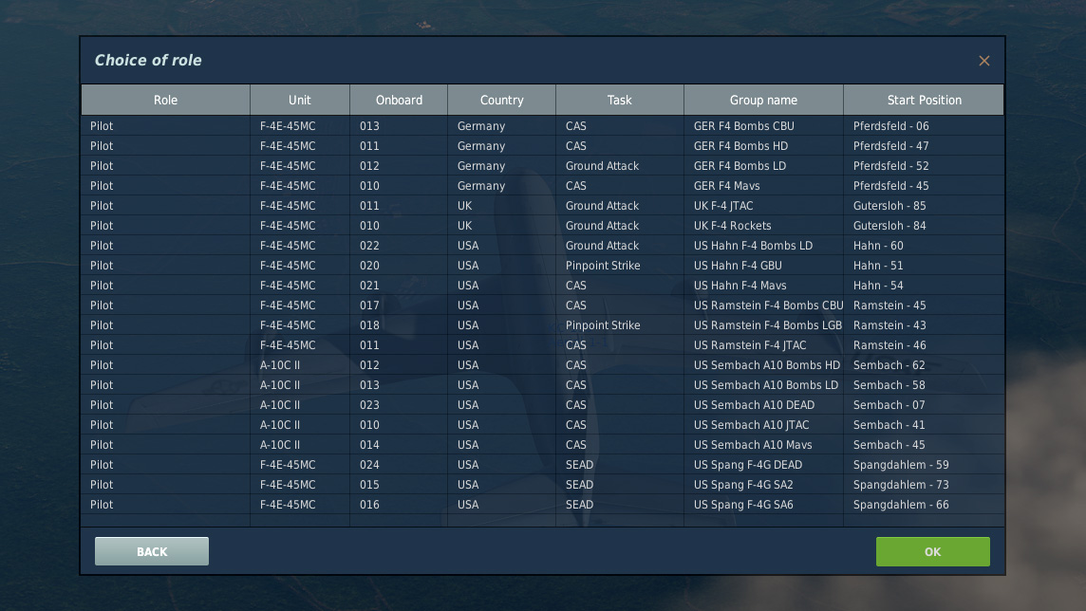
Task: Click the Start Position column header
Action: (x=924, y=100)
